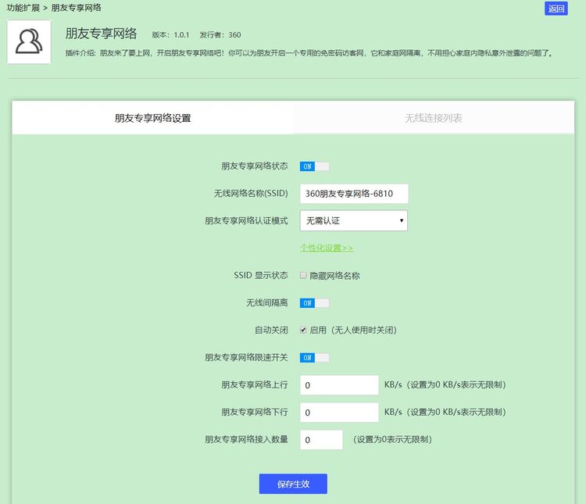Click the friend network plugin avatar icon
This screenshot has height=504, width=586.
click(x=29, y=41)
